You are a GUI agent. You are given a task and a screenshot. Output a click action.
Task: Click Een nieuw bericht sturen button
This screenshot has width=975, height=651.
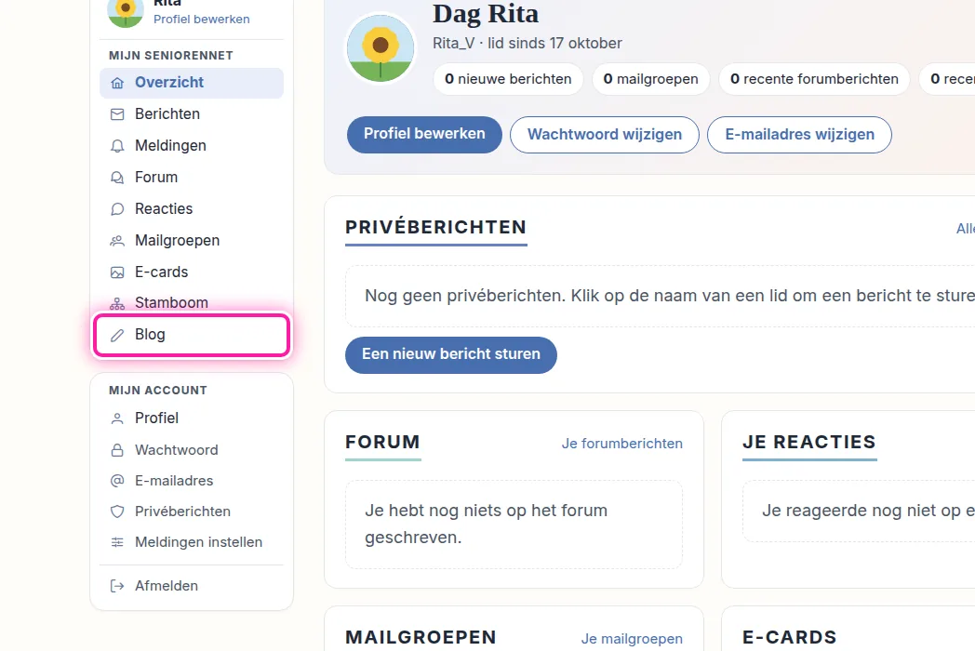pos(451,355)
